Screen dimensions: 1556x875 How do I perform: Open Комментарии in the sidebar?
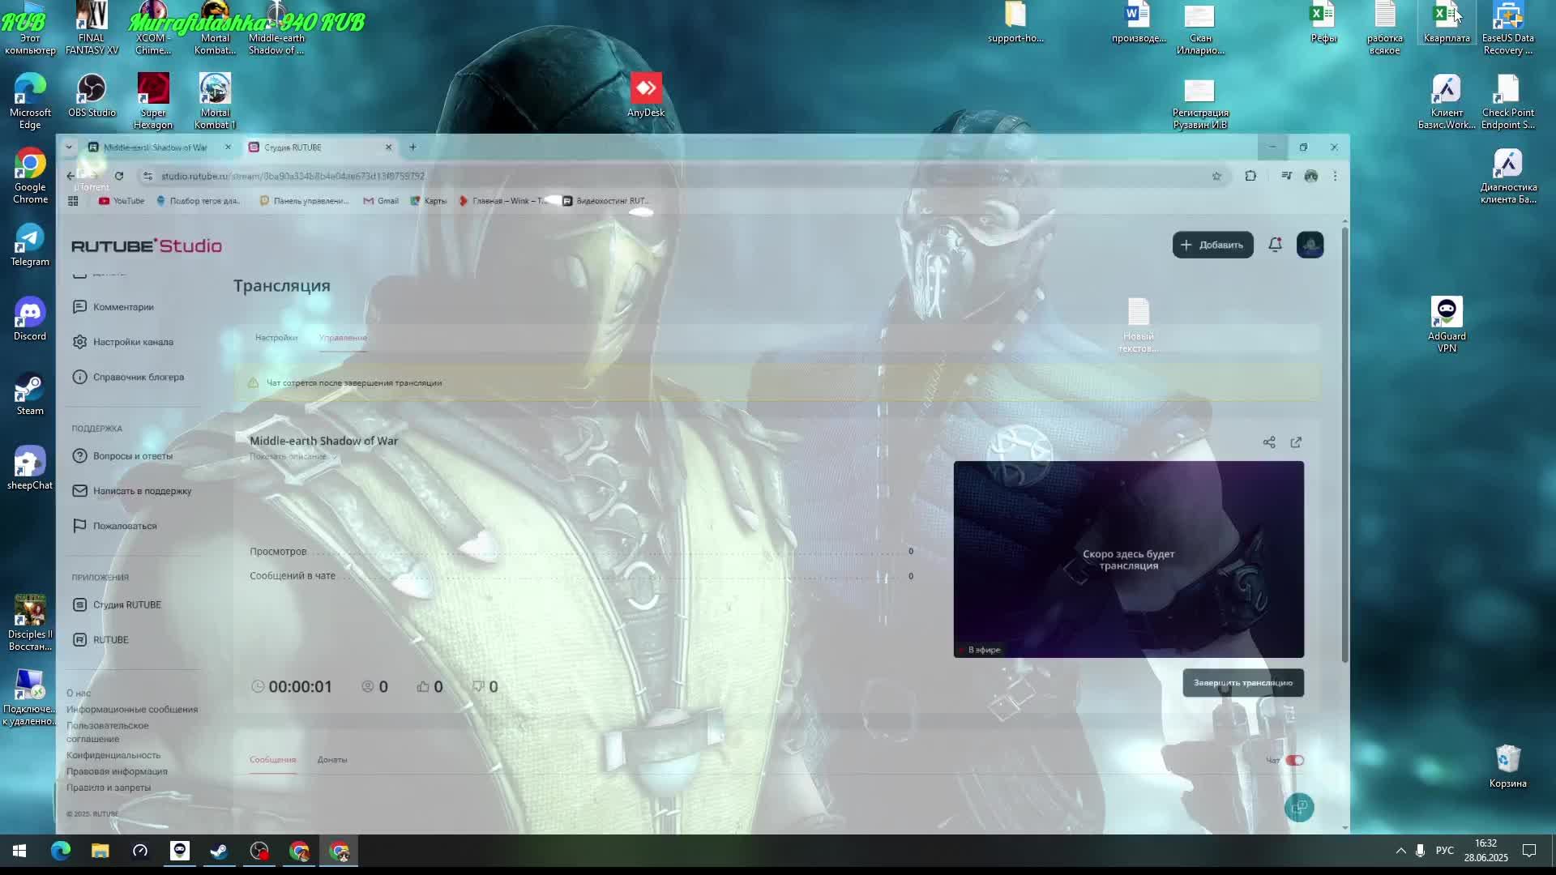click(113, 307)
